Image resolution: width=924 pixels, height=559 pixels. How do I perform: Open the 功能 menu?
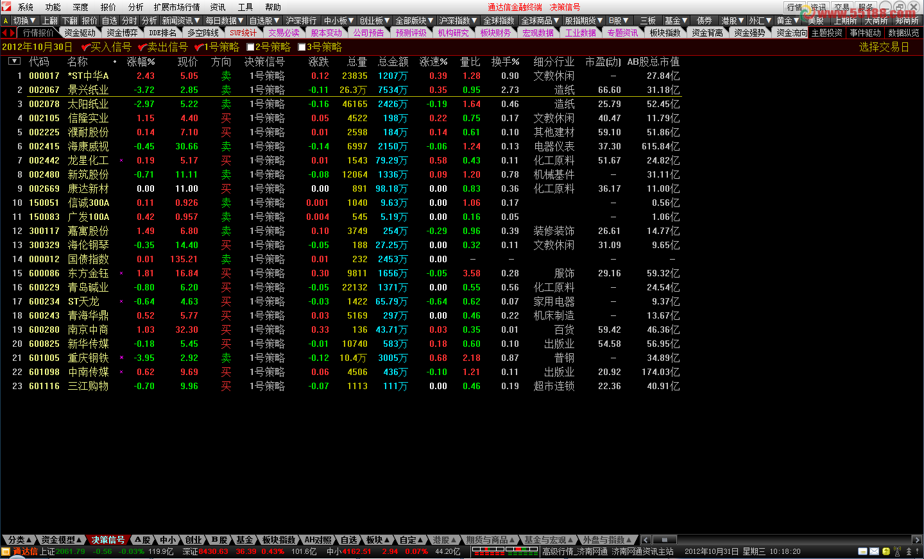pos(53,7)
